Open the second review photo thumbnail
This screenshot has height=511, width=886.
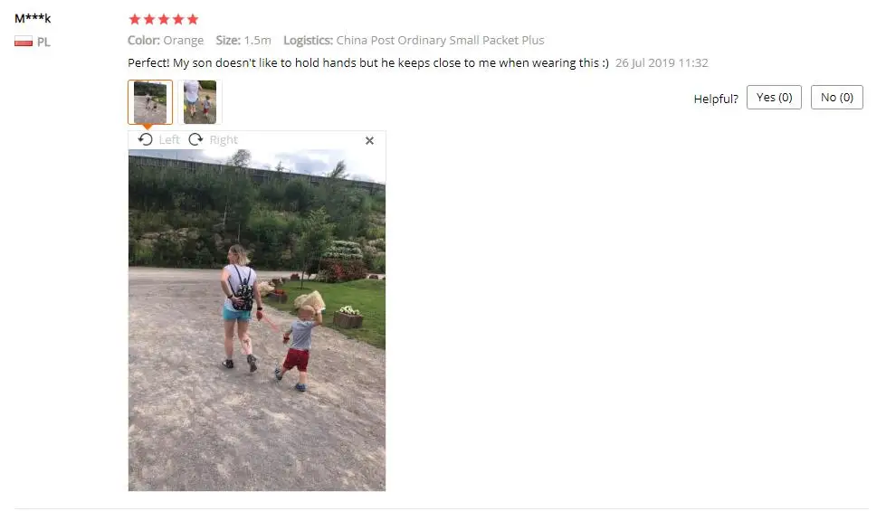click(200, 102)
